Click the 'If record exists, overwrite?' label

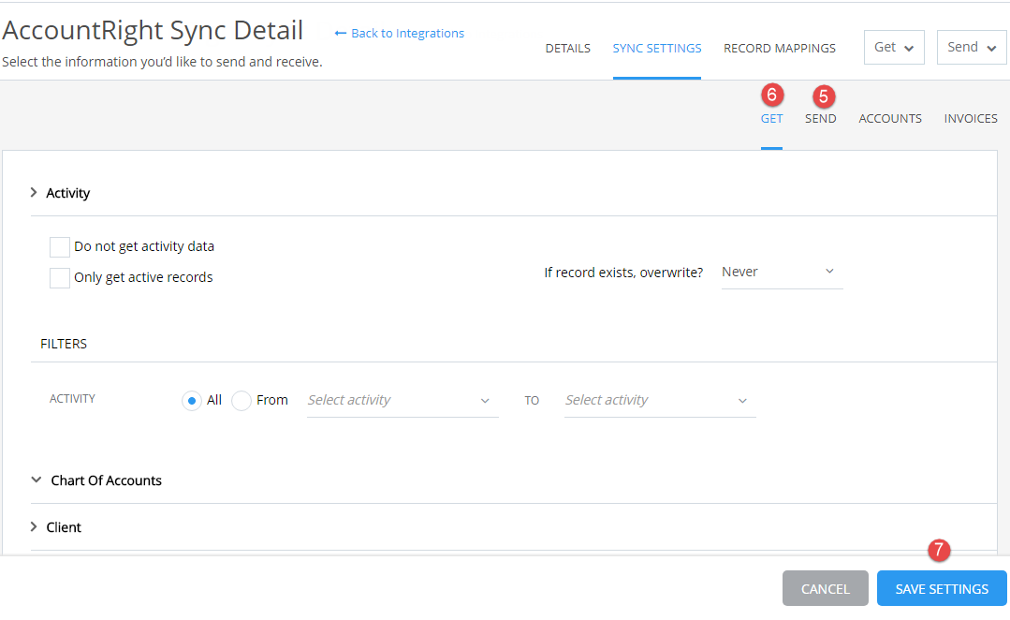click(x=623, y=273)
